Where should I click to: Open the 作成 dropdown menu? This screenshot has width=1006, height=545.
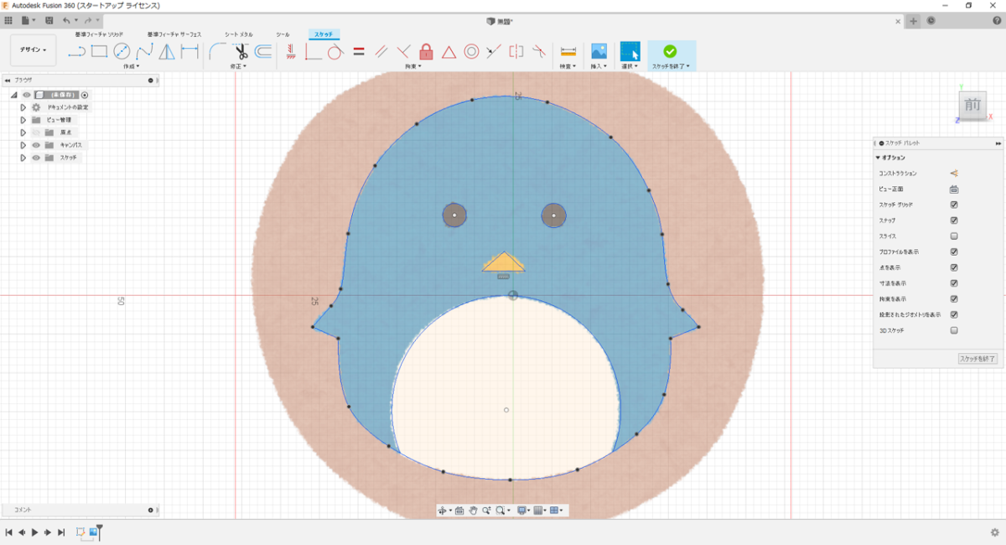[131, 65]
